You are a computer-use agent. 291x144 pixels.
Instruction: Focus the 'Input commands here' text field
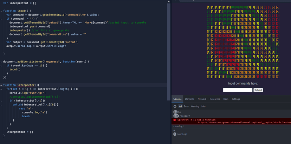click(238, 90)
